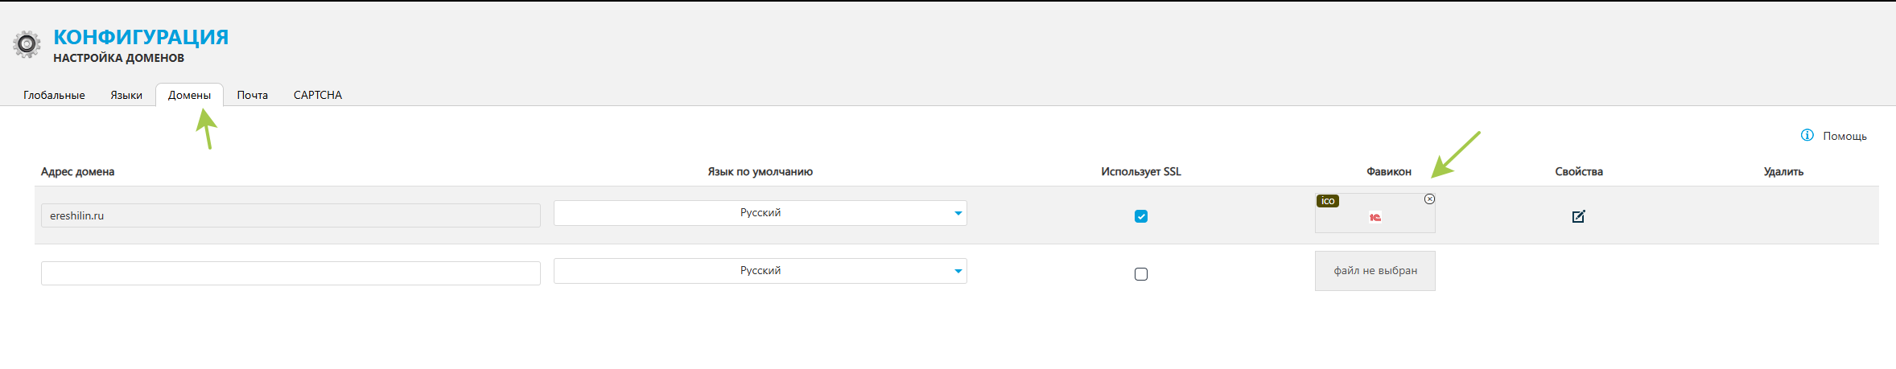Go to the Почта tab
The width and height of the screenshot is (1896, 369).
pos(252,95)
